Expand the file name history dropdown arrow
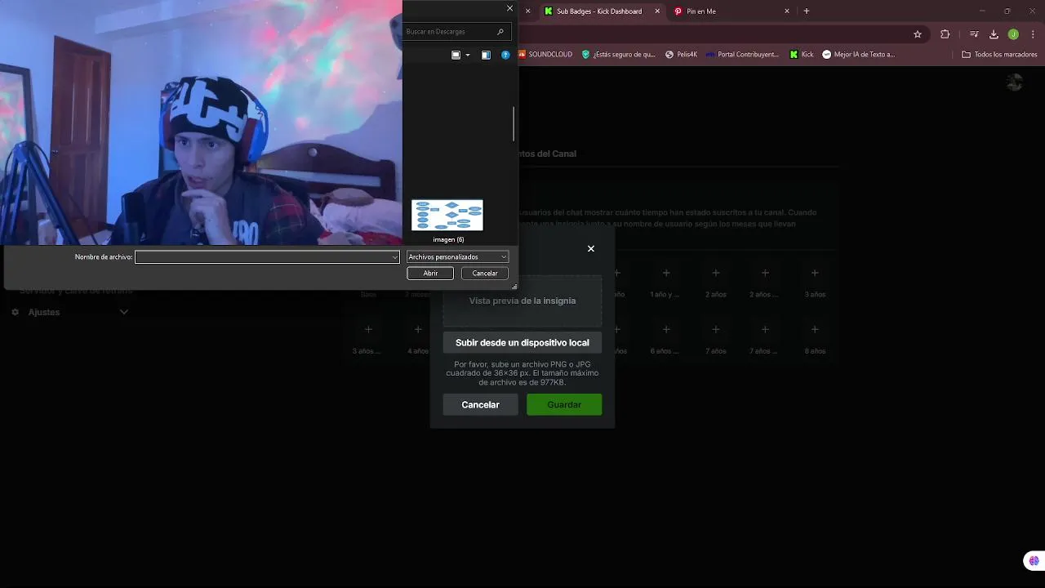The width and height of the screenshot is (1045, 588). tap(394, 257)
